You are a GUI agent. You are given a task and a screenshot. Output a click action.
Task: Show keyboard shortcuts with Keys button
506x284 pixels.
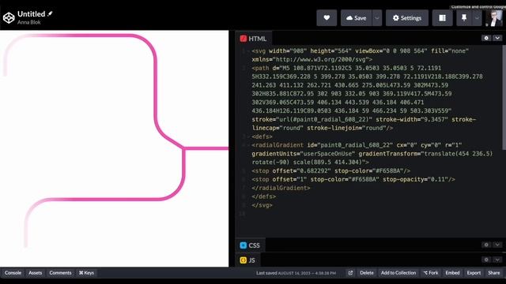(86, 273)
